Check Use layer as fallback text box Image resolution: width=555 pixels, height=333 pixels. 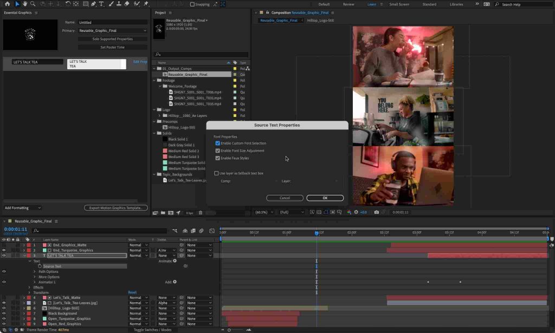pyautogui.click(x=216, y=173)
